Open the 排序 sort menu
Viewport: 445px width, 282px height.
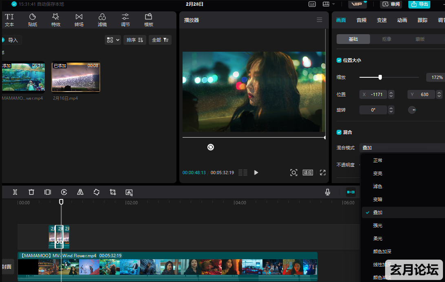click(x=135, y=40)
